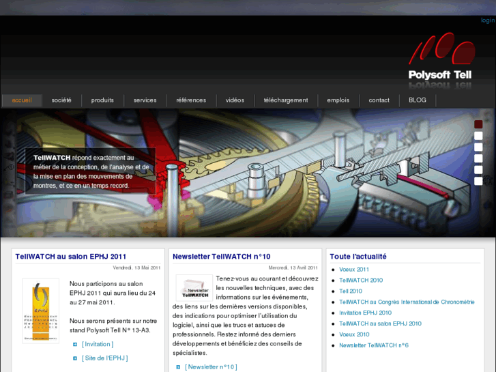This screenshot has height=372, width=496.
Task: Open Newsletter TellWATCH n°10 heading
Action: [222, 257]
